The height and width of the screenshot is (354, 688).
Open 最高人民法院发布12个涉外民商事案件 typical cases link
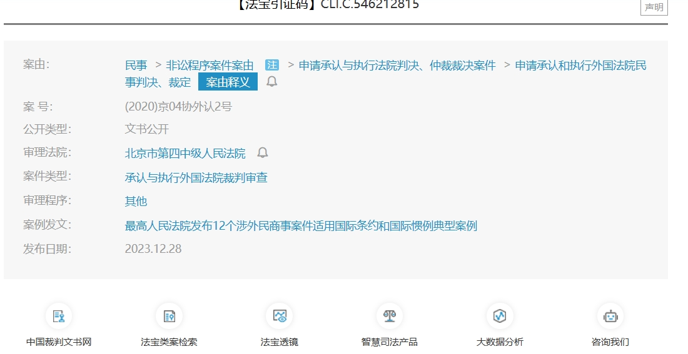click(x=300, y=225)
